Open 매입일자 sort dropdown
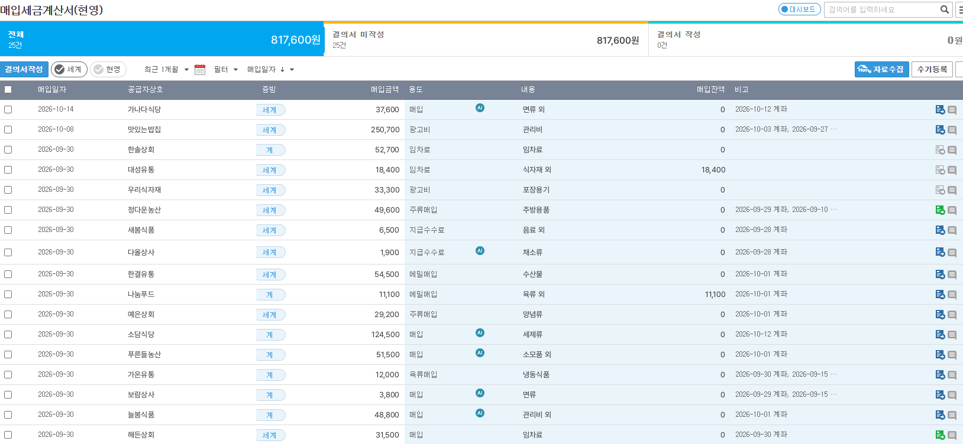The image size is (963, 444). [x=270, y=70]
